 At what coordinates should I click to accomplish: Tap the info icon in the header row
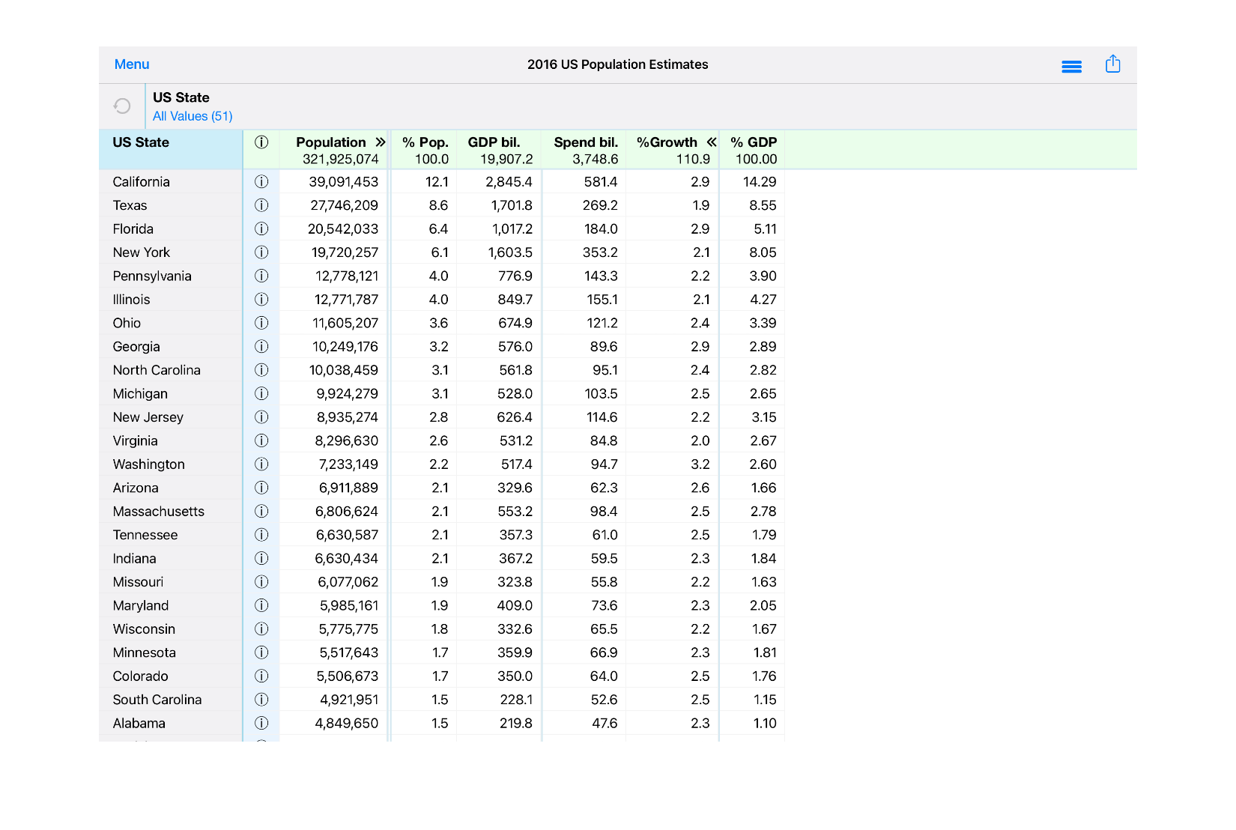[x=261, y=142]
